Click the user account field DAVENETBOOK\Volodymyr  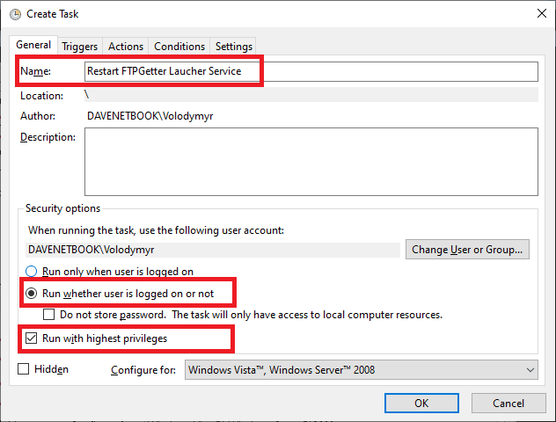[213, 250]
